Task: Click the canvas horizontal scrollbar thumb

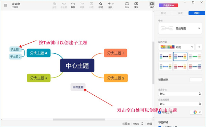Action: click(x=79, y=119)
